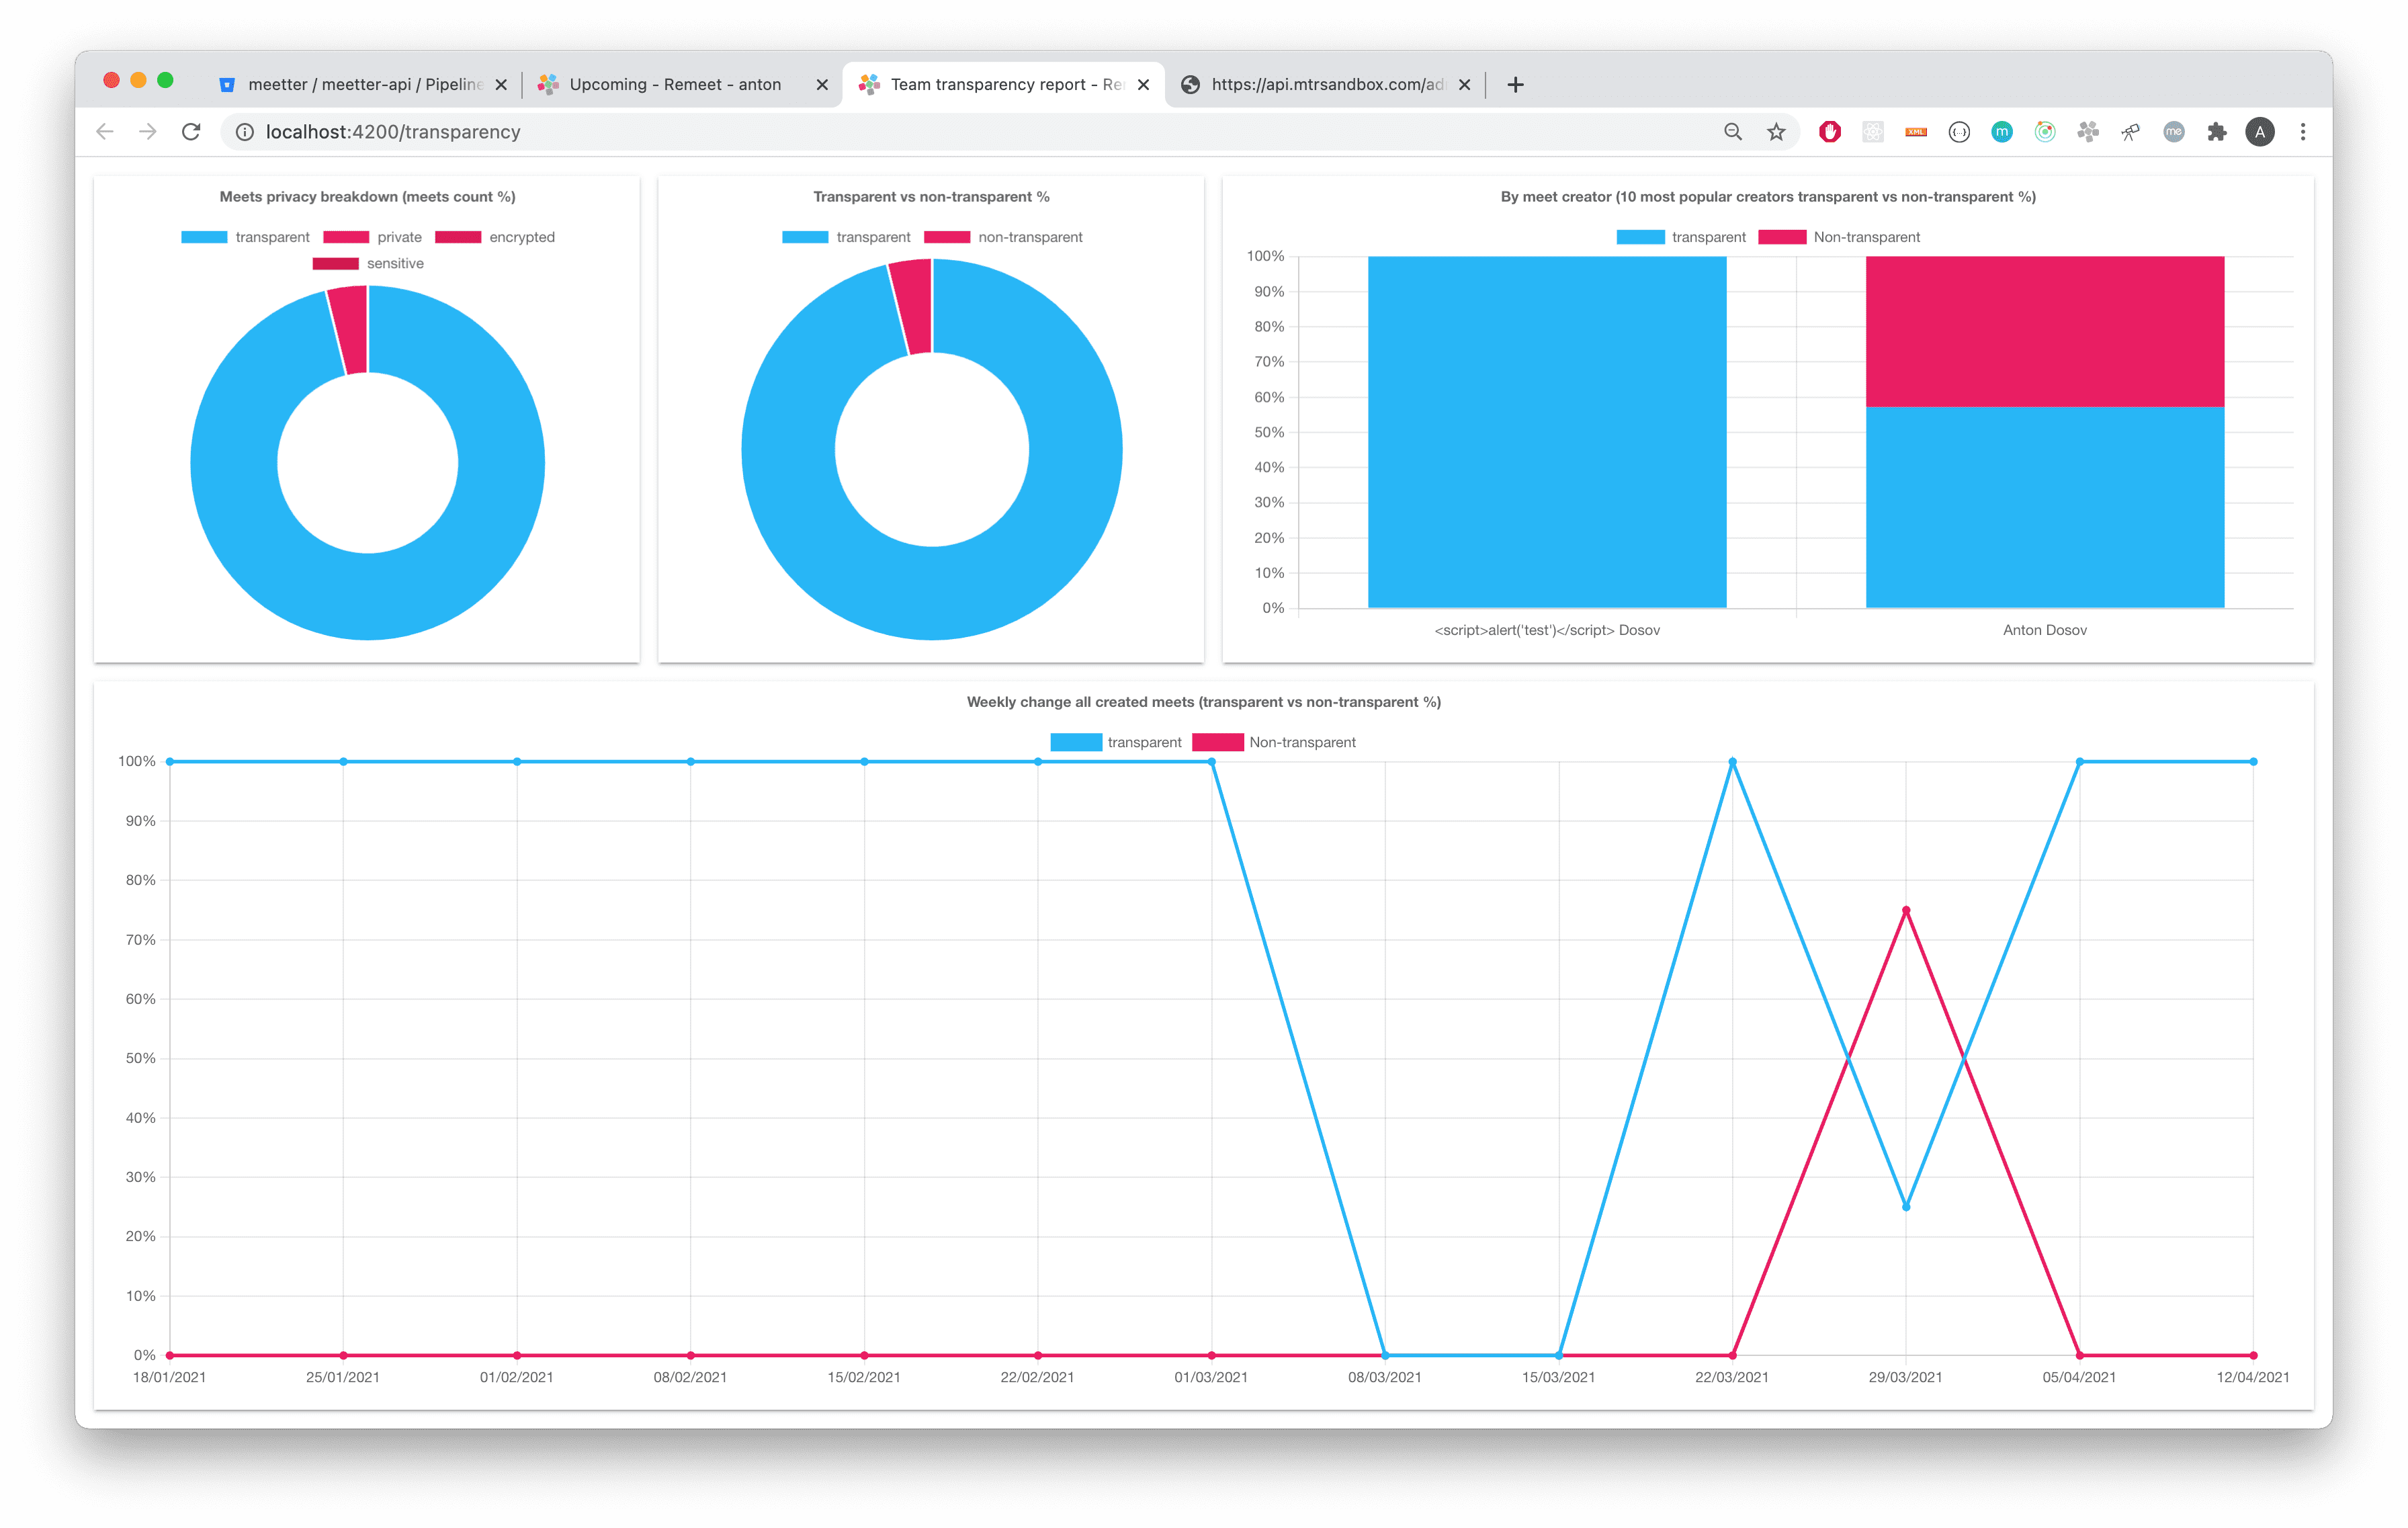Click the ad blocker stop-hand extension icon
This screenshot has width=2408, height=1528.
pyautogui.click(x=1831, y=131)
